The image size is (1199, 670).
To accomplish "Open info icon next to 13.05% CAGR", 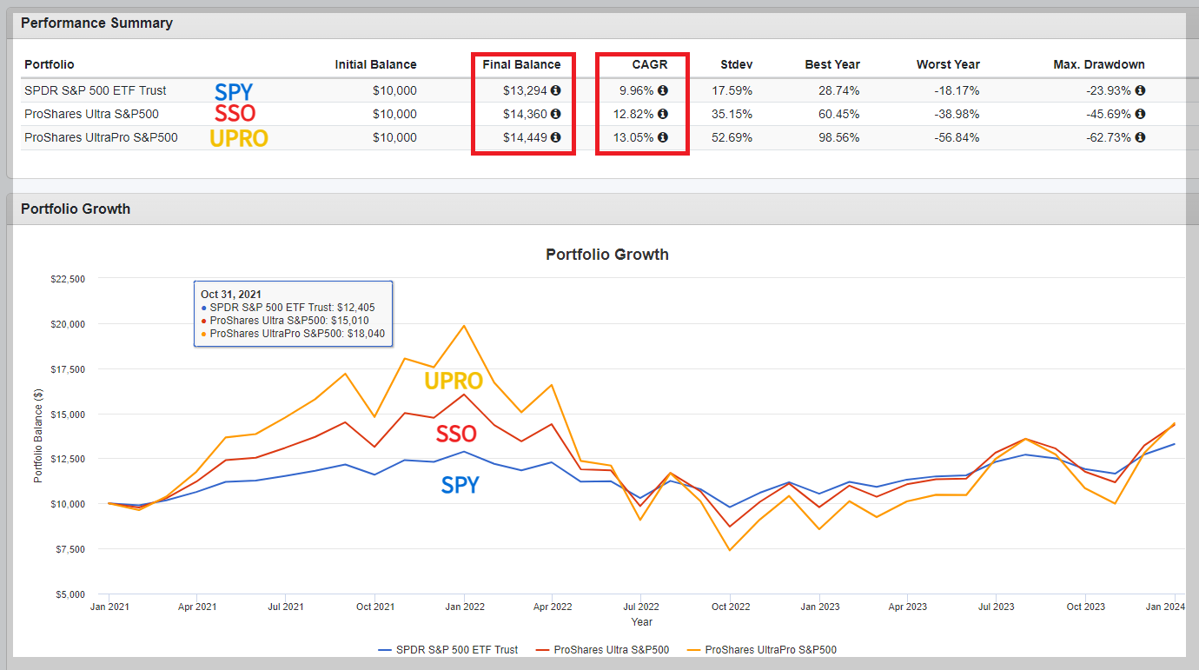I will (x=663, y=137).
